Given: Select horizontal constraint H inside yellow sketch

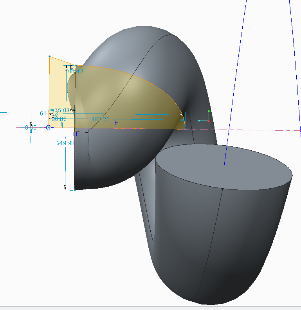Looking at the screenshot, I should [116, 123].
